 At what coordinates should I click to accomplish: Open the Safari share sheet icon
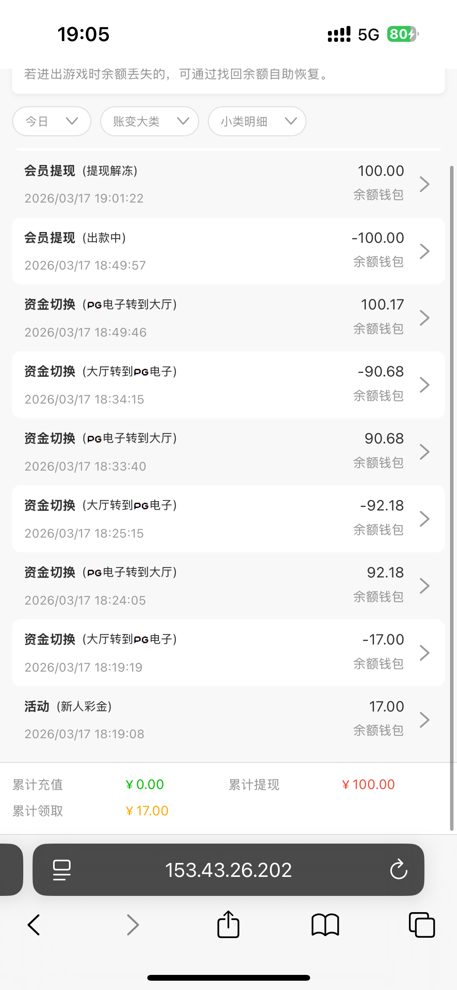[228, 925]
